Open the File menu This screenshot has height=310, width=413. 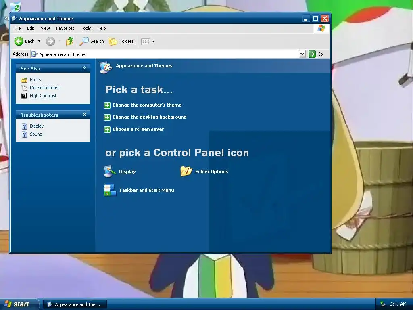click(17, 28)
